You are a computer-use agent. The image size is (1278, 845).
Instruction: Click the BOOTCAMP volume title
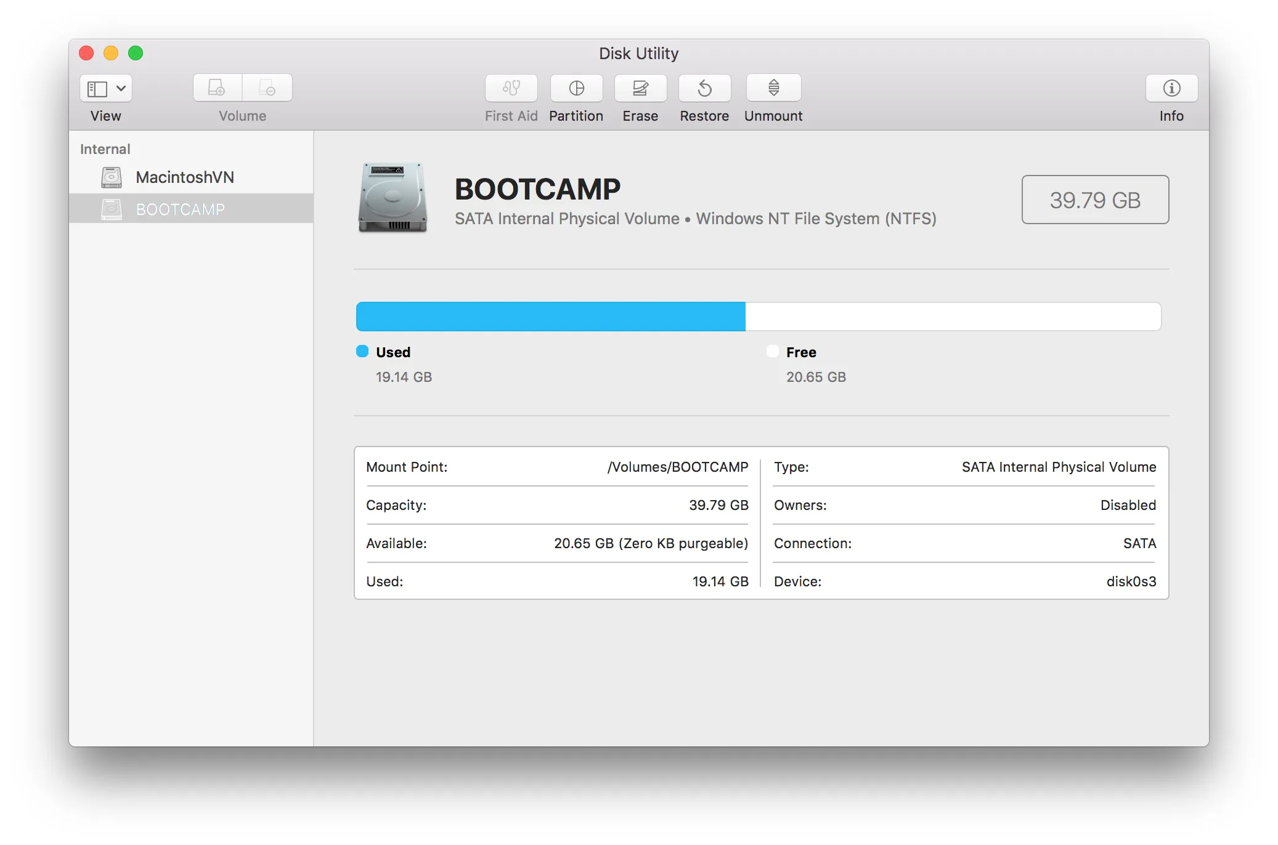pos(537,189)
